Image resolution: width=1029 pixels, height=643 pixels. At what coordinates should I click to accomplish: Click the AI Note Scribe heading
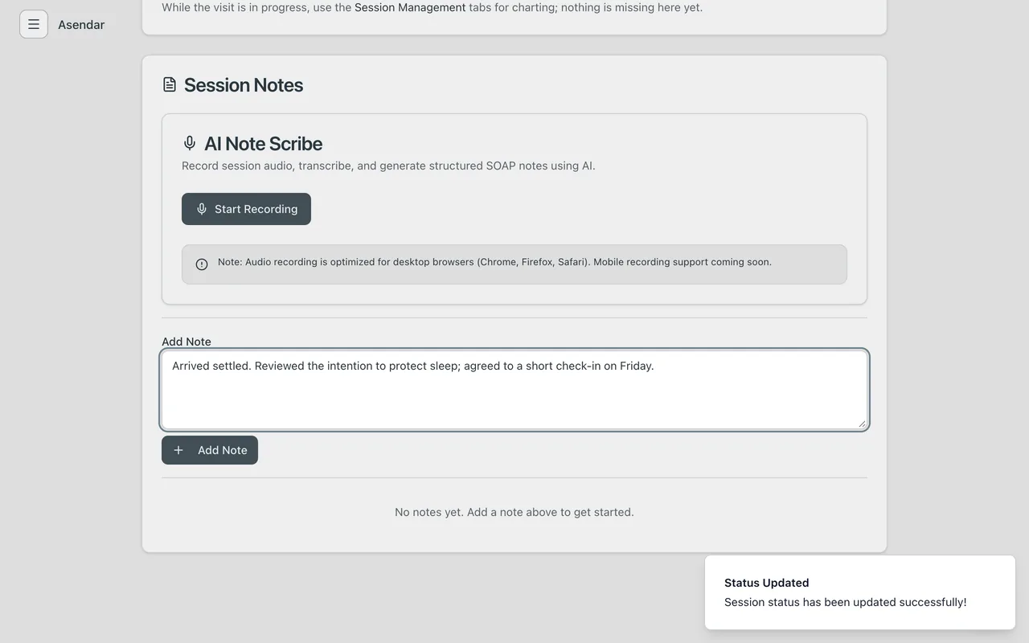coord(263,144)
